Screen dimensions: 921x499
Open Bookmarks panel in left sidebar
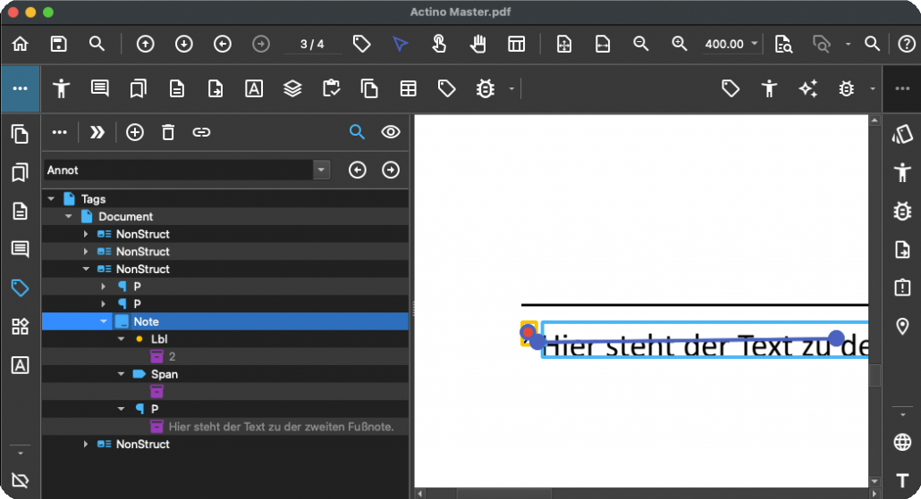(20, 172)
